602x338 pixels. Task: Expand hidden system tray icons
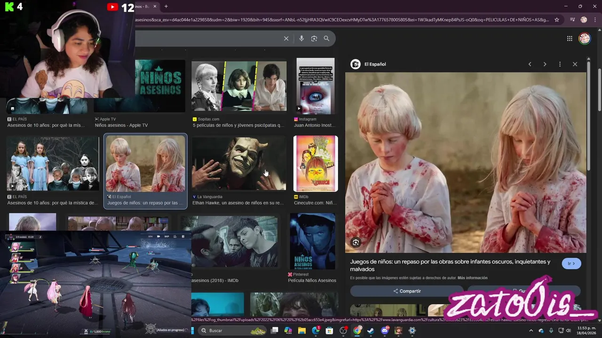click(x=531, y=330)
